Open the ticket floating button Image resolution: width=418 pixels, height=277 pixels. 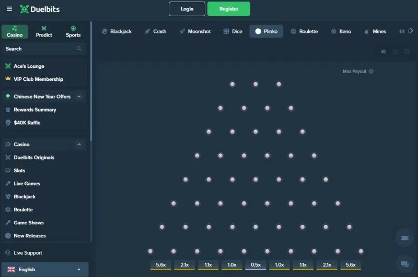click(404, 238)
